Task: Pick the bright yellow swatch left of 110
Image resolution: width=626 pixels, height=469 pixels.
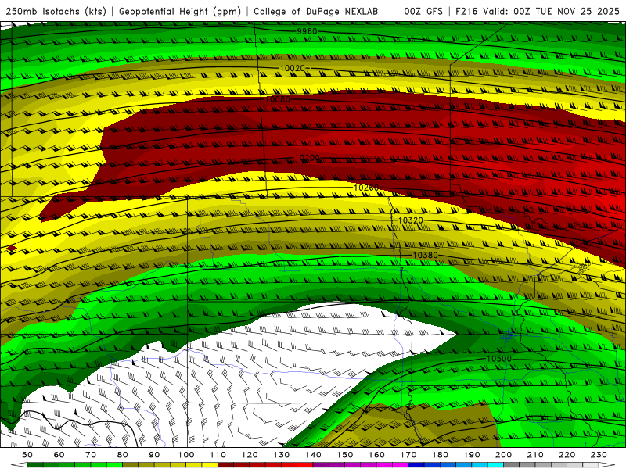Action: point(210,464)
